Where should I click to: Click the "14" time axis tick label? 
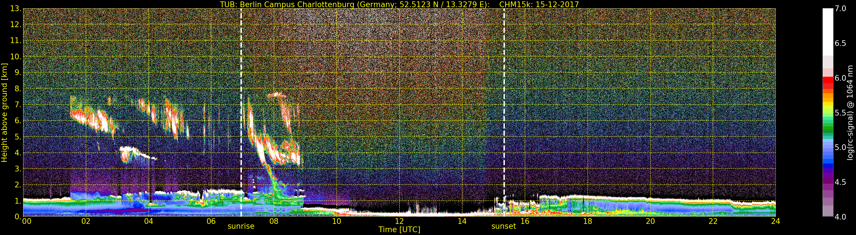tap(462, 221)
